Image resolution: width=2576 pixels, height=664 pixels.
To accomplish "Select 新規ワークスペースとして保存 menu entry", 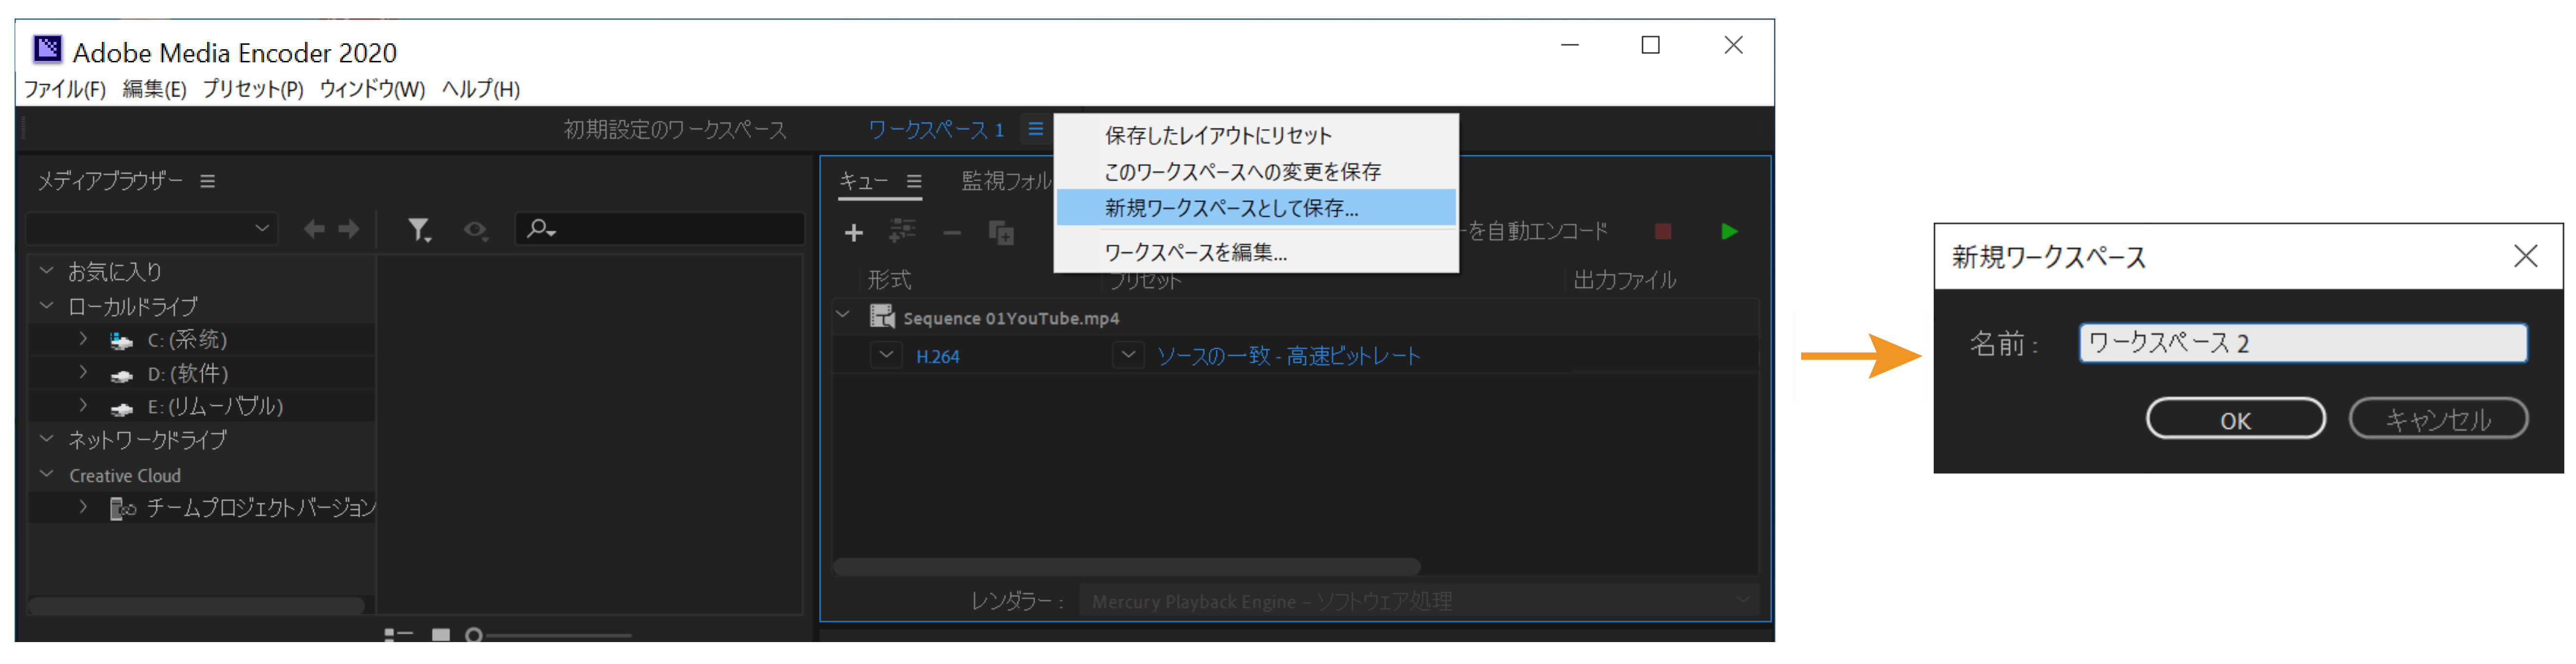I will tap(1230, 208).
